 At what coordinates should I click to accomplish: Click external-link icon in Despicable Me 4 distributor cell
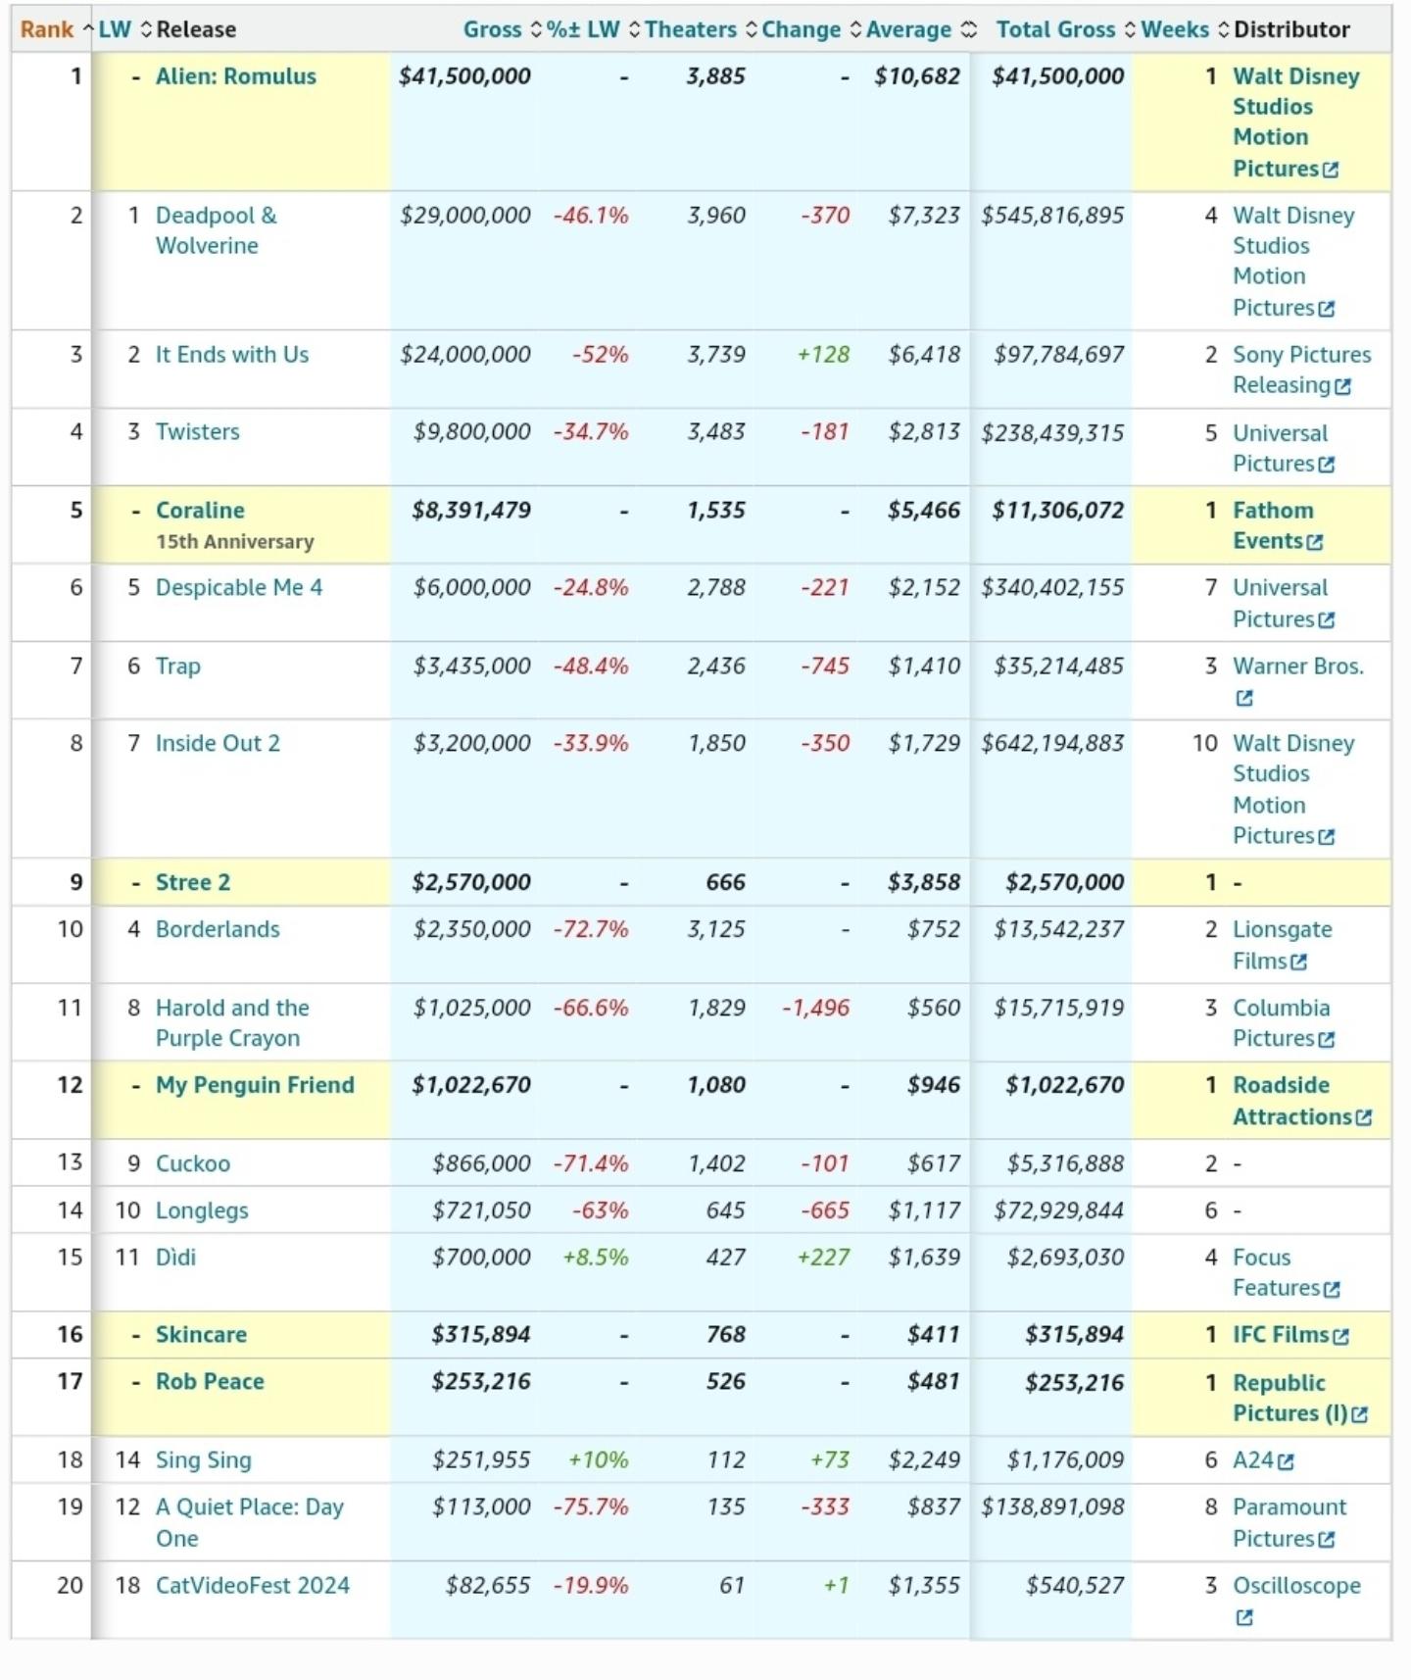[x=1327, y=621]
